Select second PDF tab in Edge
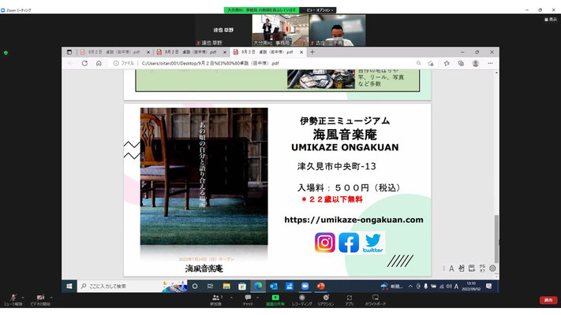Screen dimensions: 561x315 [191, 52]
